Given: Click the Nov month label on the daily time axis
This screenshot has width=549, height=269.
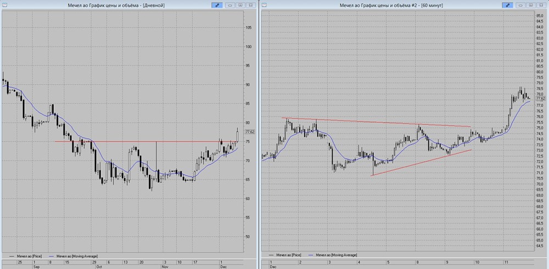Looking at the screenshot, I should pos(166,266).
